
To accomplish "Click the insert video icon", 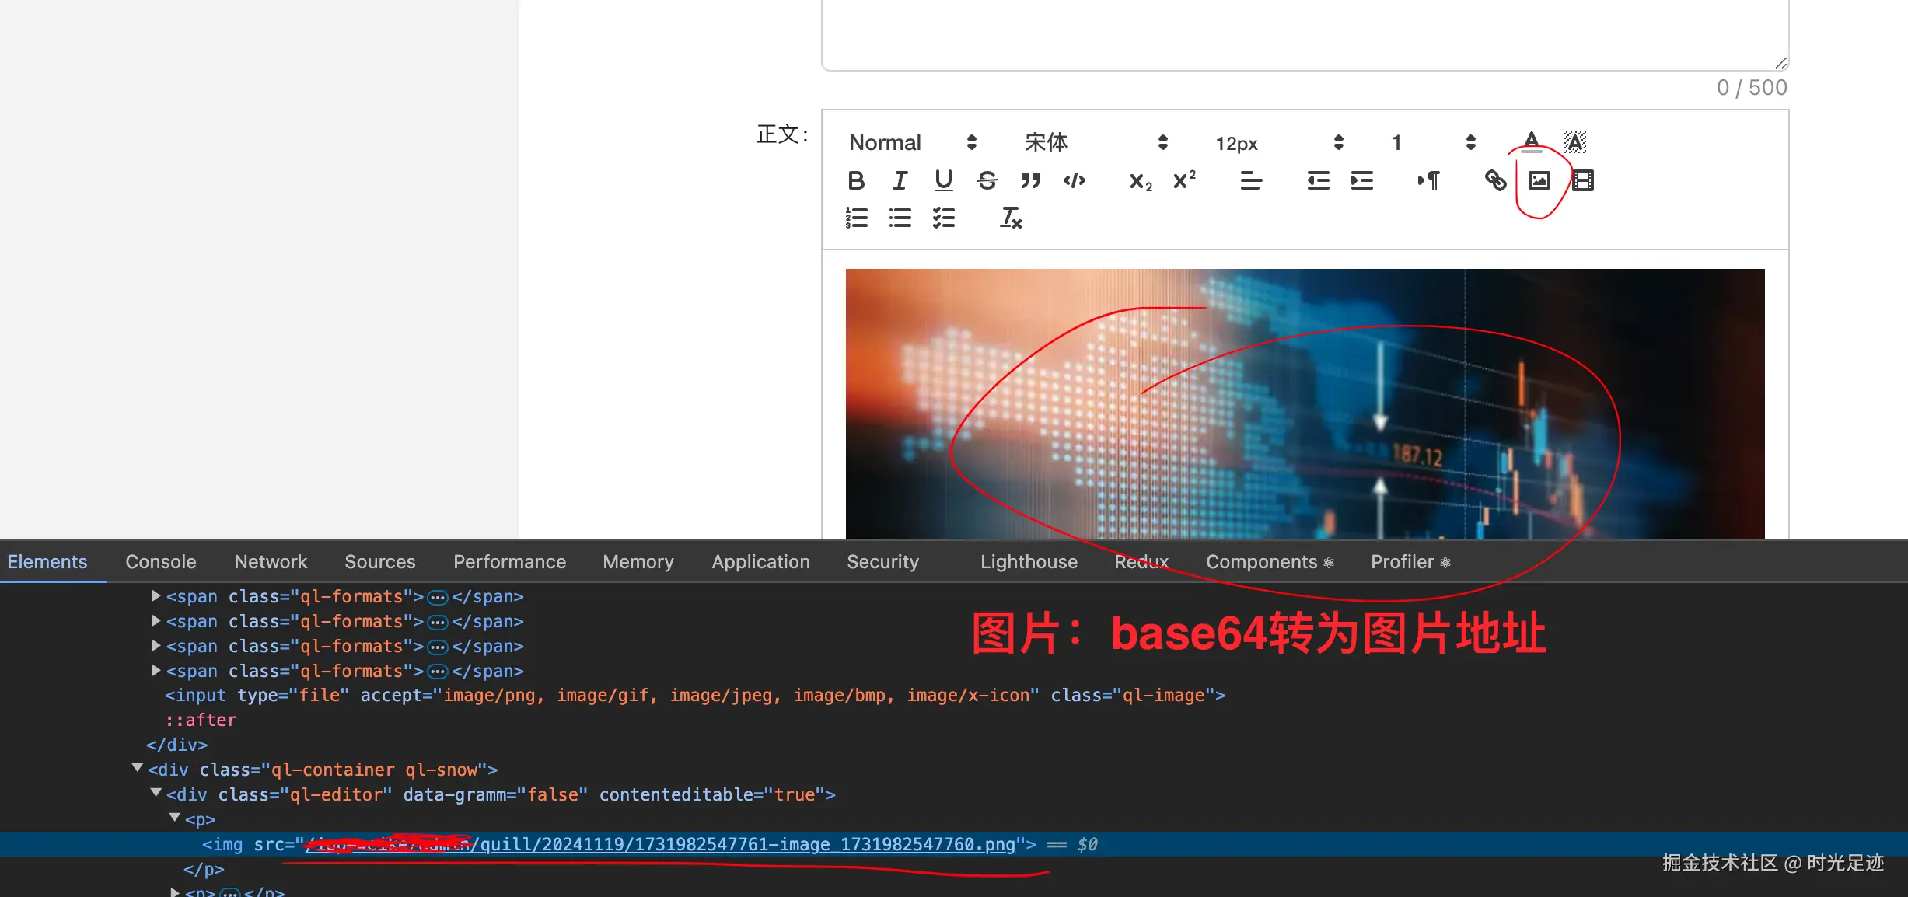I will click(1582, 180).
